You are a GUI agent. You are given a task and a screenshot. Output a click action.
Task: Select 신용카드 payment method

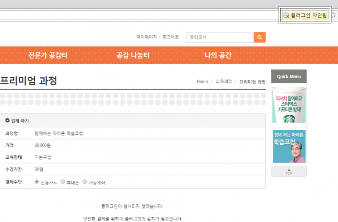[x=37, y=182]
